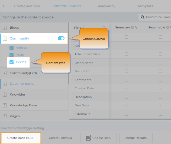171x144 pixels.
Task: Click the back arrow beside Configurations
Action: (x=4, y=6)
